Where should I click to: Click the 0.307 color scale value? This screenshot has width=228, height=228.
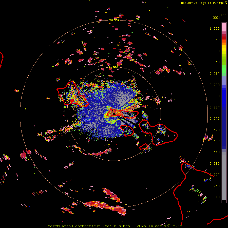point(215,175)
